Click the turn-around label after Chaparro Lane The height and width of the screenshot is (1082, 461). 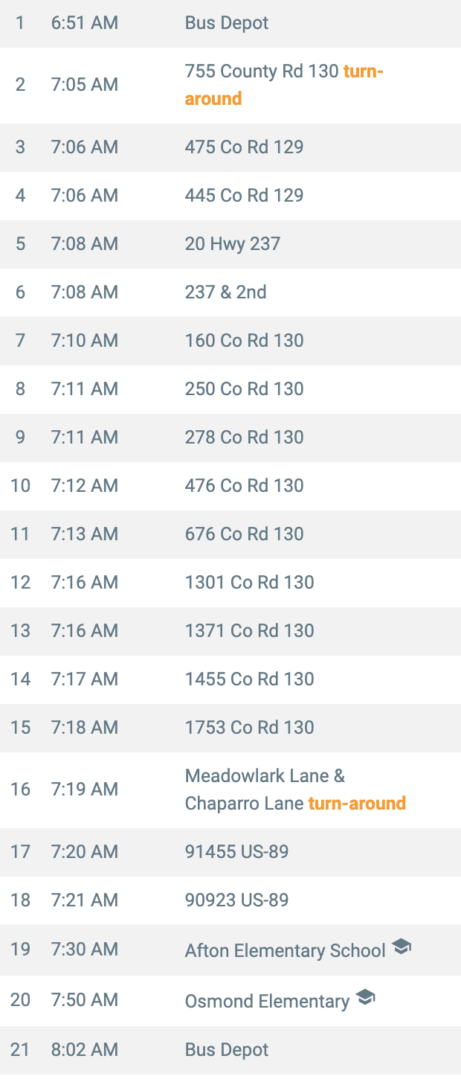357,804
